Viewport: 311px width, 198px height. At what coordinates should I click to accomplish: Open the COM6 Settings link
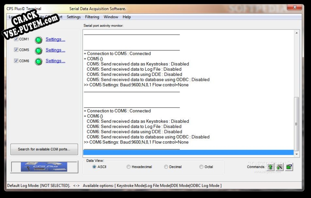pyautogui.click(x=55, y=61)
